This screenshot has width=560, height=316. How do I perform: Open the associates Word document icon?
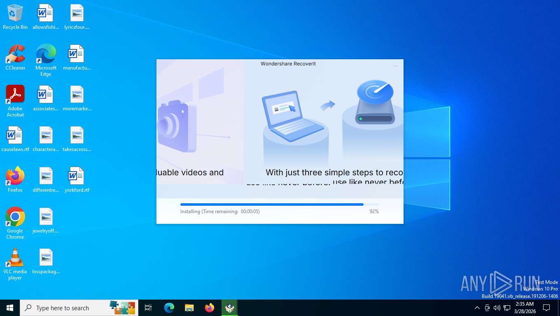46,98
